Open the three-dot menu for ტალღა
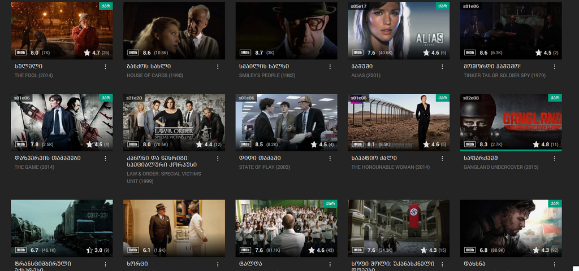This screenshot has height=271, width=579. click(330, 264)
